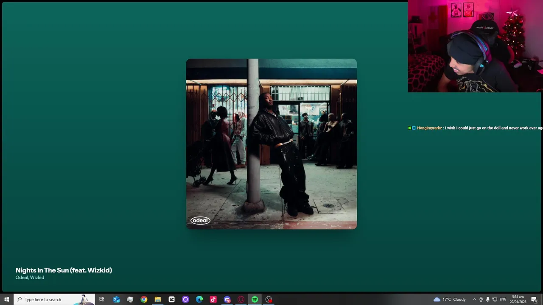
Task: Click the webcam overlay in the corner
Action: click(x=475, y=46)
